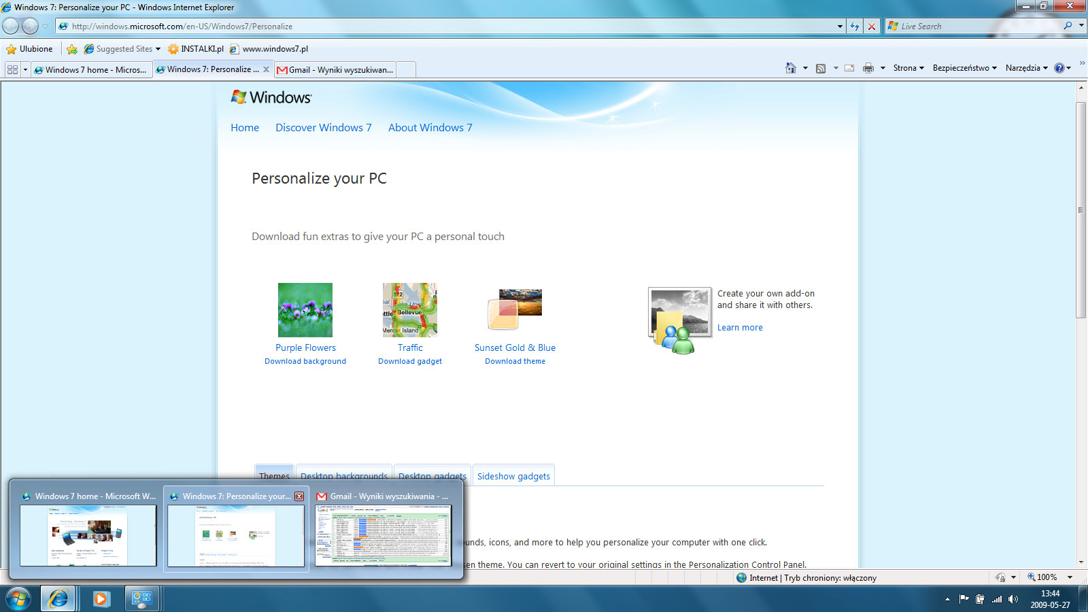Go back with the browser Back button
Viewport: 1088px width, 612px height.
[11, 27]
